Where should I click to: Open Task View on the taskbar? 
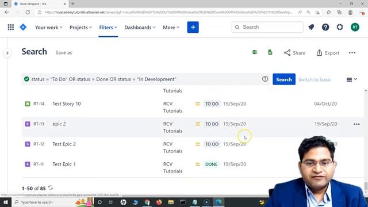pos(111,202)
